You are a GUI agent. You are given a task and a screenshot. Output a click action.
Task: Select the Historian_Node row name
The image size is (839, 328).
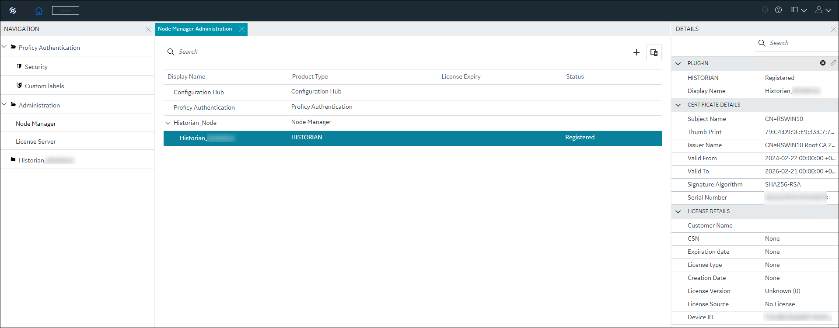[195, 123]
